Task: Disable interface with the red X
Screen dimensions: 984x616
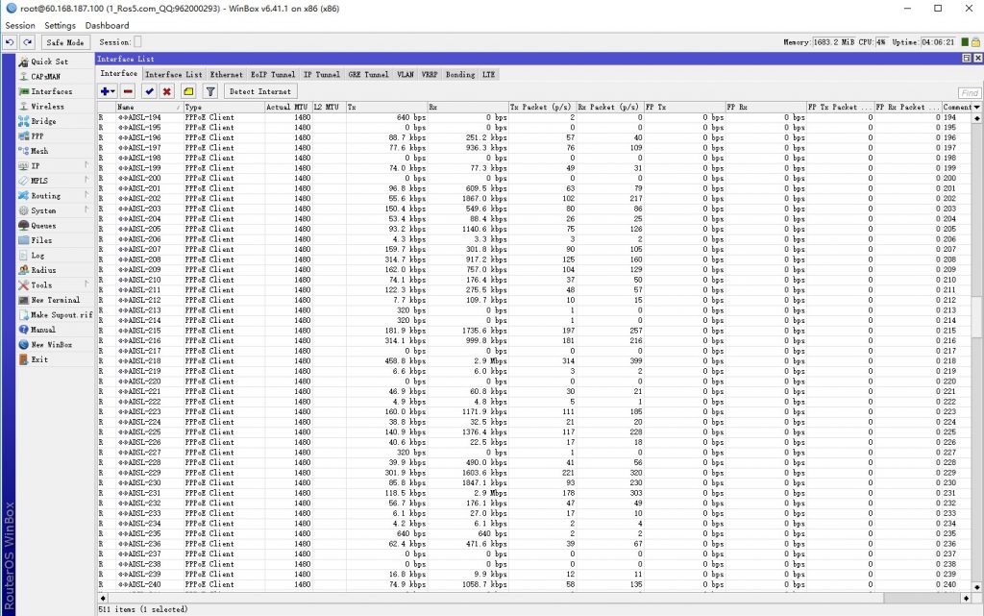Action: click(167, 91)
